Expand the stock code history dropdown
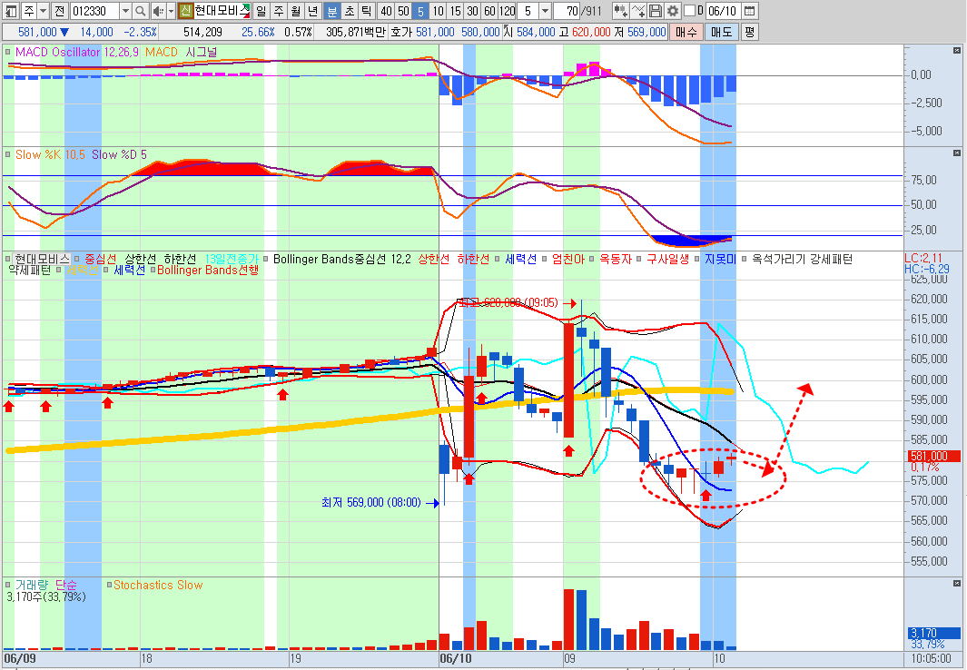 pos(125,11)
